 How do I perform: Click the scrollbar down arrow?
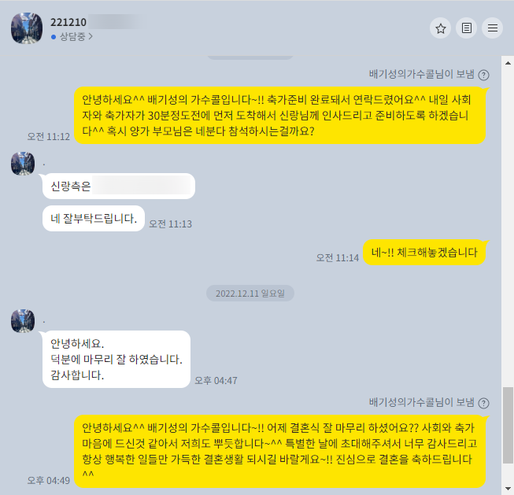[508, 489]
